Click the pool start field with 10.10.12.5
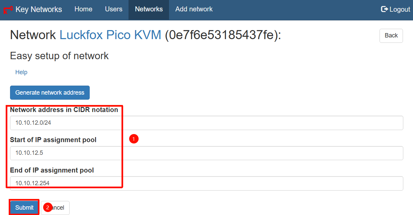The width and height of the screenshot is (413, 215). click(x=206, y=153)
